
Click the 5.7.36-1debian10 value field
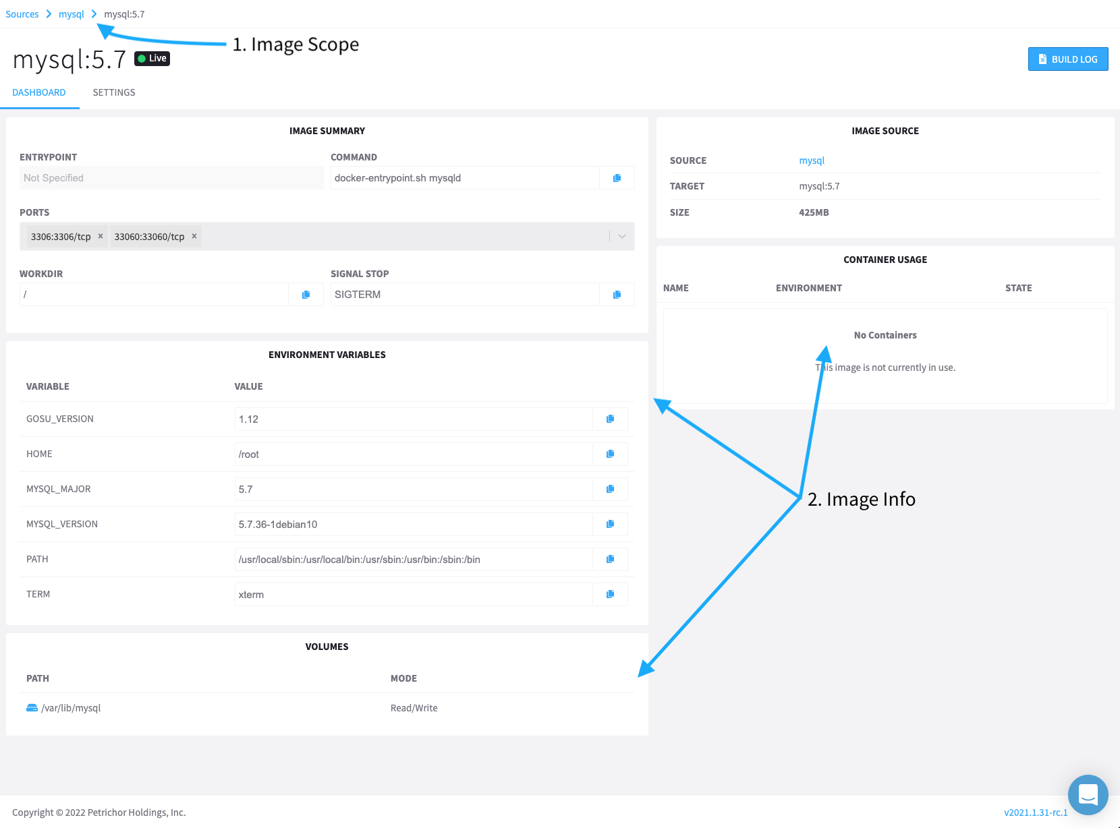pyautogui.click(x=414, y=524)
